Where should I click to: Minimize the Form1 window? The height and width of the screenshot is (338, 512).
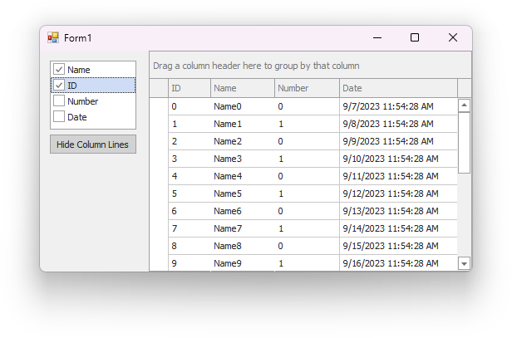pos(377,38)
